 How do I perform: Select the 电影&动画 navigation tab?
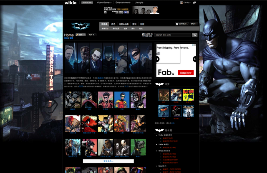tap(124, 24)
